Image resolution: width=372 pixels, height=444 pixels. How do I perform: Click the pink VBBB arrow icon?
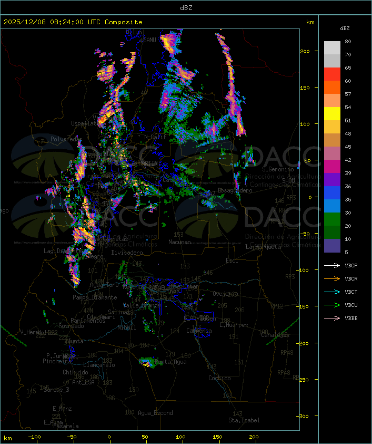click(332, 318)
